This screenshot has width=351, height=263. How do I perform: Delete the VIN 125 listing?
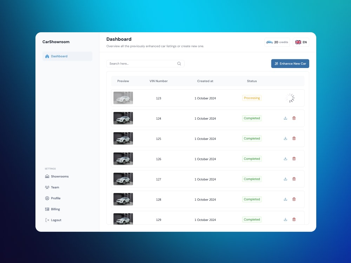click(x=294, y=139)
